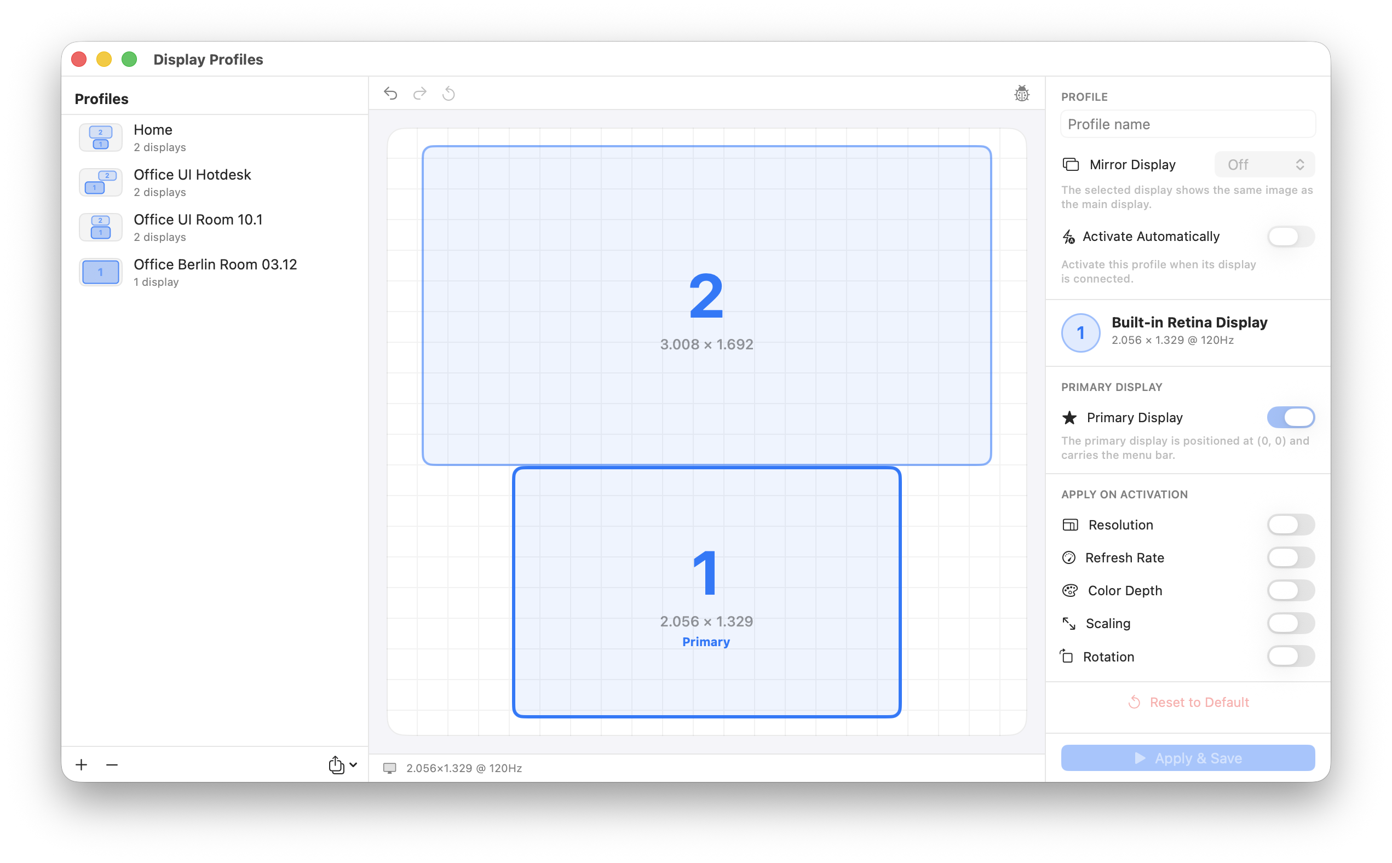The image size is (1392, 863).
Task: Click Reset to Default
Action: pos(1188,702)
